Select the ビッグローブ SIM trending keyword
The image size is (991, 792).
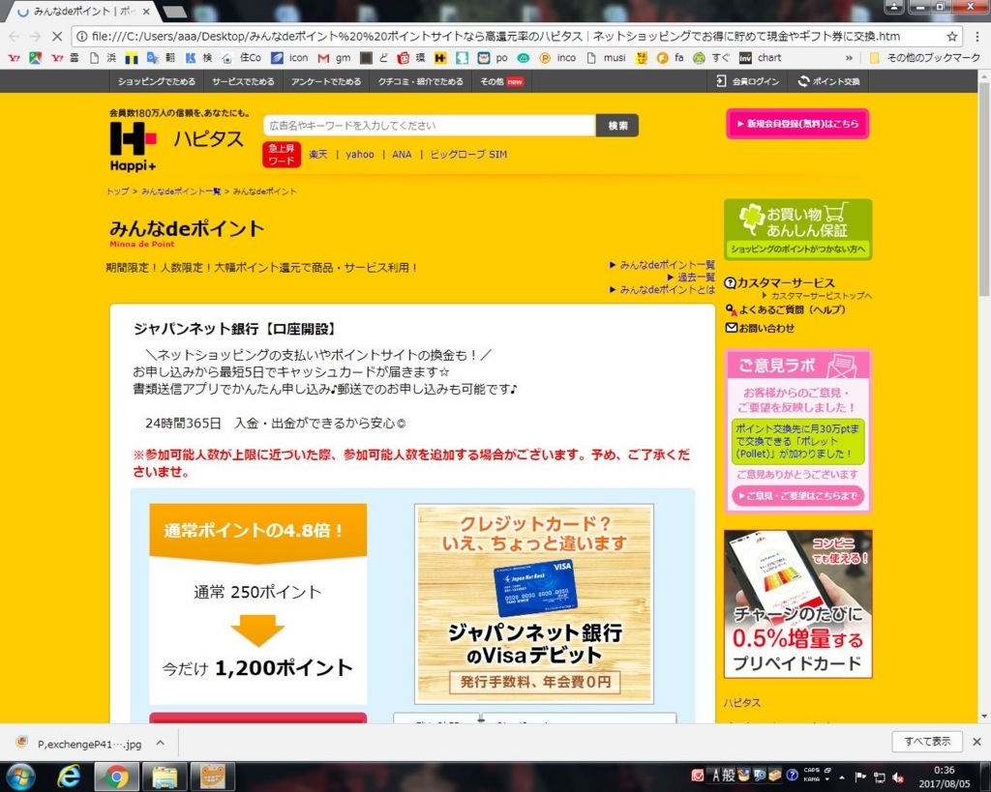click(x=468, y=154)
